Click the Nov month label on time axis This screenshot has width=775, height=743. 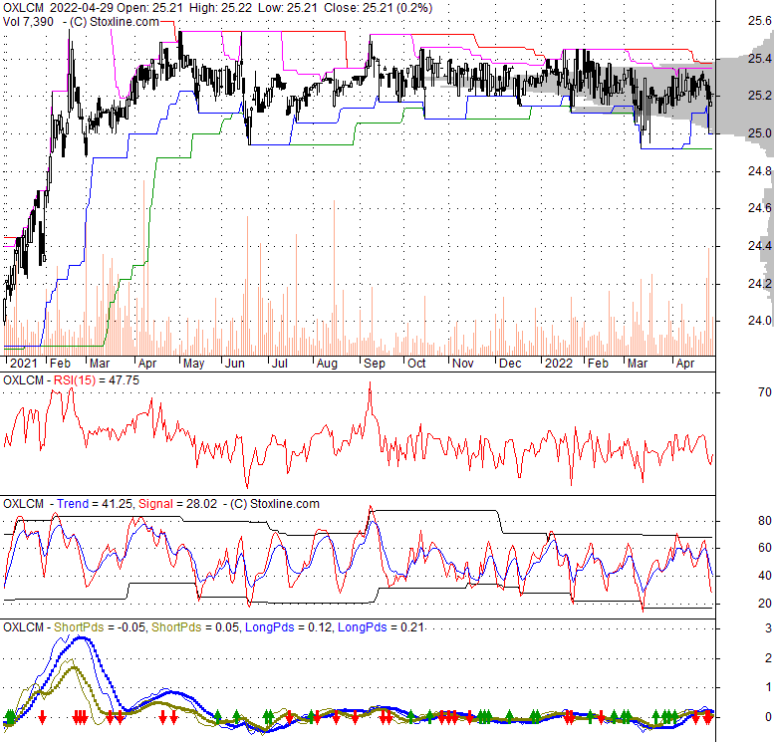[463, 364]
